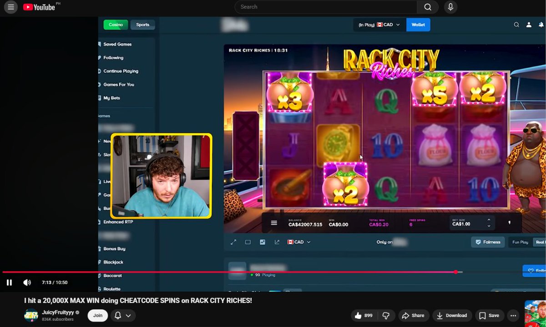
Task: Switch to the Sports tab
Action: point(142,25)
